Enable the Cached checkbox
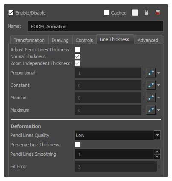172x181 pixels. tap(106, 13)
